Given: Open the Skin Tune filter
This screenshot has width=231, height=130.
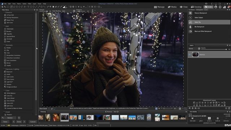Looking at the screenshot, I should pyautogui.click(x=10, y=22).
